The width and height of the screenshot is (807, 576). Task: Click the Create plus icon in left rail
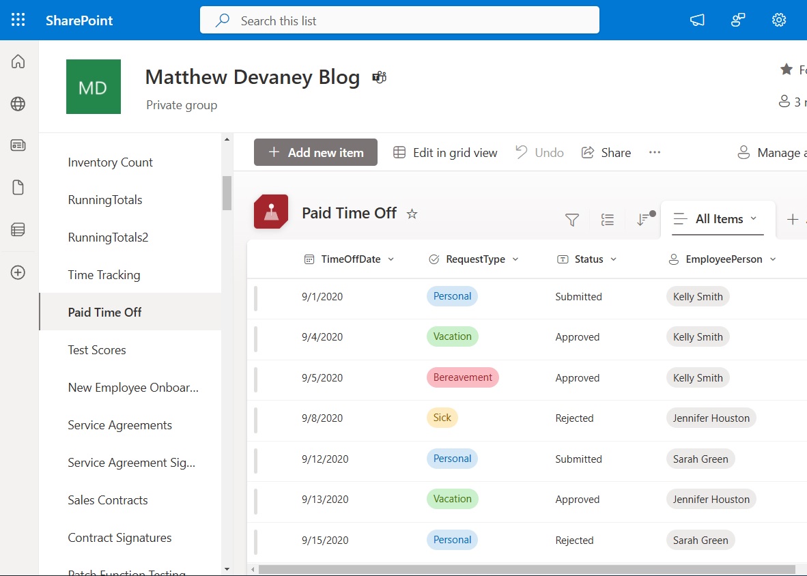(18, 272)
